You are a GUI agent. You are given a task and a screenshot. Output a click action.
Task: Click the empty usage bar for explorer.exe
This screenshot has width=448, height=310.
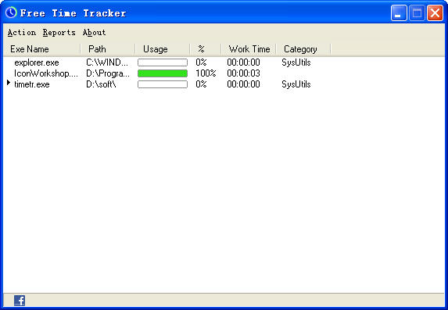click(x=163, y=62)
